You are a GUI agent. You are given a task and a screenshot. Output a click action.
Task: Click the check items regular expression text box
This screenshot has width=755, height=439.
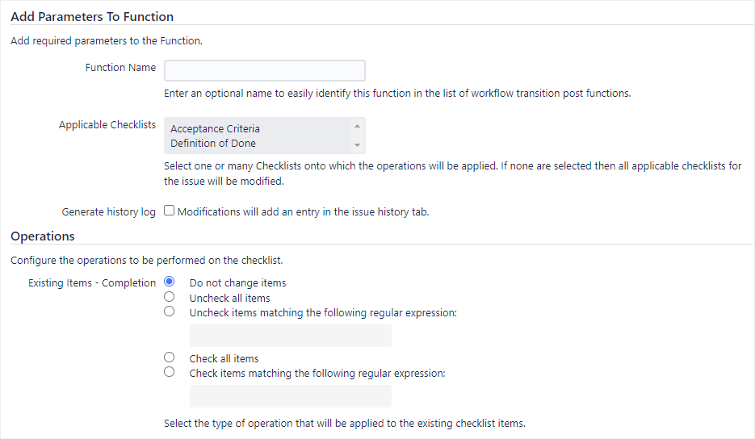click(x=290, y=396)
